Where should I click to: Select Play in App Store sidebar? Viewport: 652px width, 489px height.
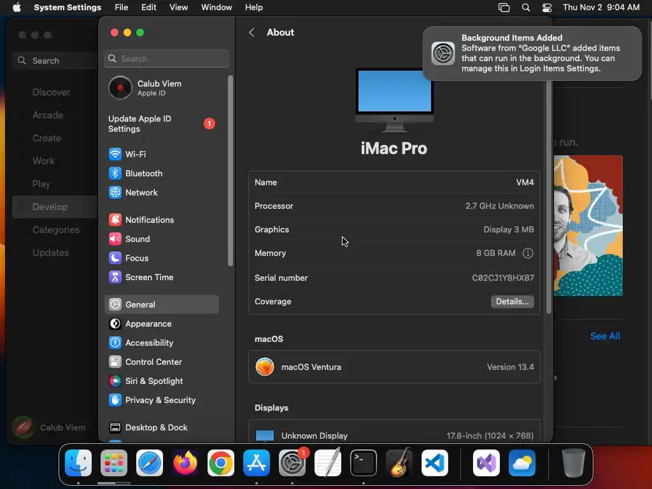pos(41,184)
